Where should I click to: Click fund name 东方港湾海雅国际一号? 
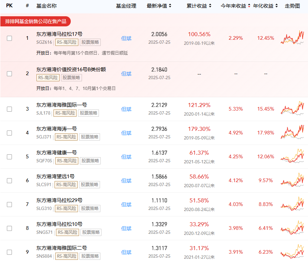[61, 105]
